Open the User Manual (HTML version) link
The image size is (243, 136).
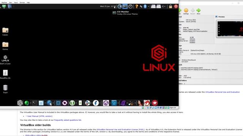(40, 116)
